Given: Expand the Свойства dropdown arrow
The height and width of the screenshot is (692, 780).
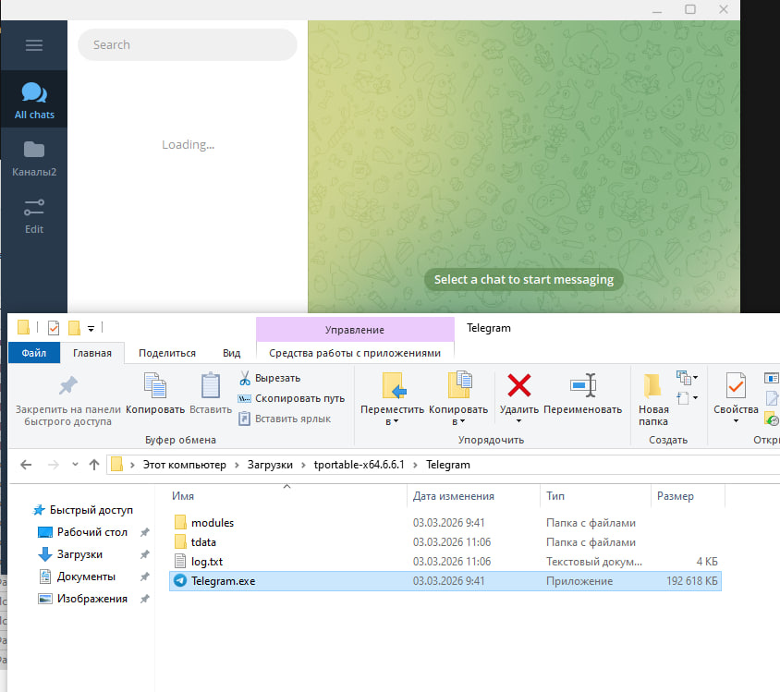Looking at the screenshot, I should point(736,421).
